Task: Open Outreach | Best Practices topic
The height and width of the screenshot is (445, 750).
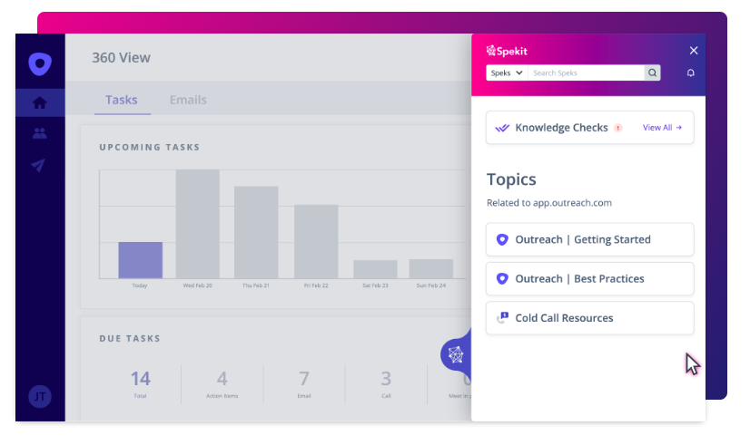Action: pyautogui.click(x=590, y=278)
